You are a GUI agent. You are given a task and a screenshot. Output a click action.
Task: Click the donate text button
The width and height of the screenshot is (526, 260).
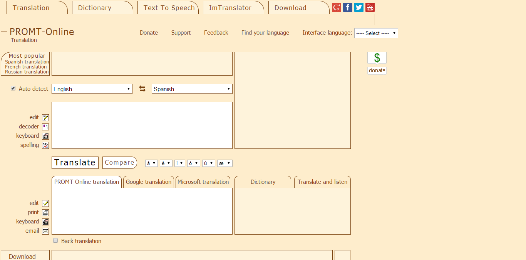377,70
